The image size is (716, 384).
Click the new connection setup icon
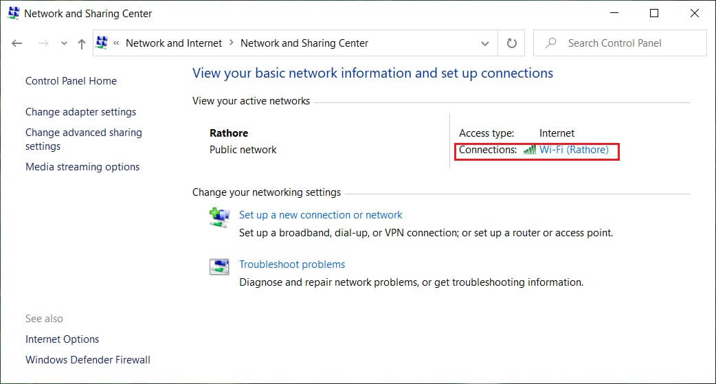[219, 217]
